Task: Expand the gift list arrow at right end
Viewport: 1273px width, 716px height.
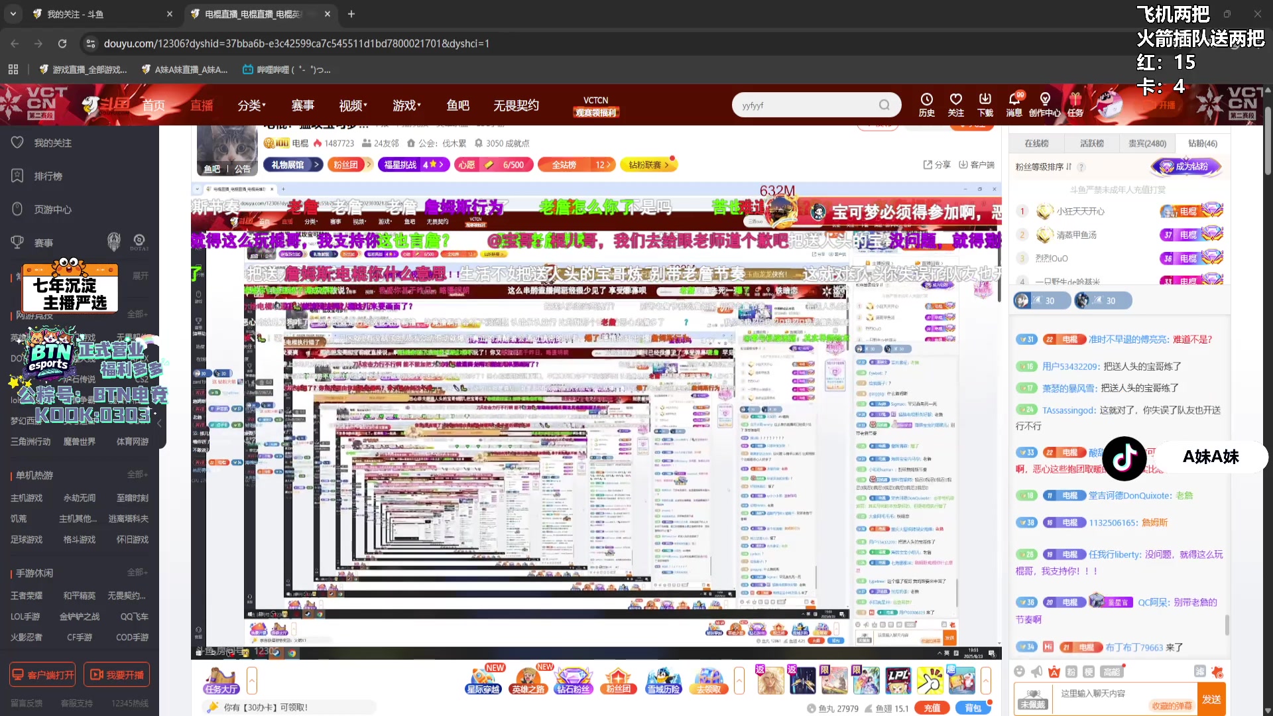Action: point(986,681)
